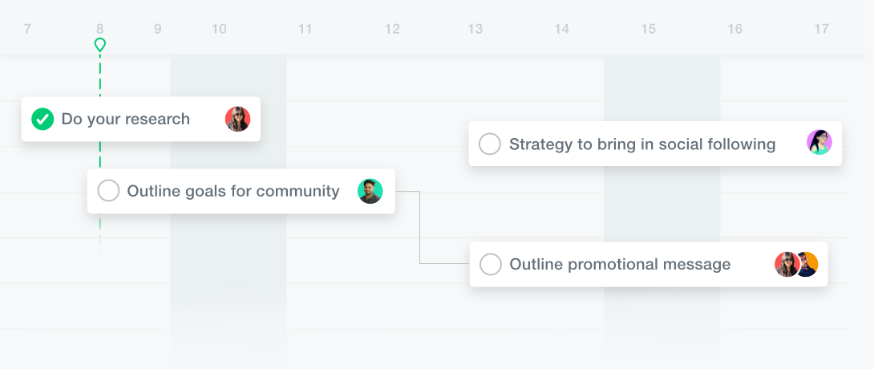Click assignee avatar on Outline goals for community
This screenshot has width=874, height=369.
coord(370,191)
